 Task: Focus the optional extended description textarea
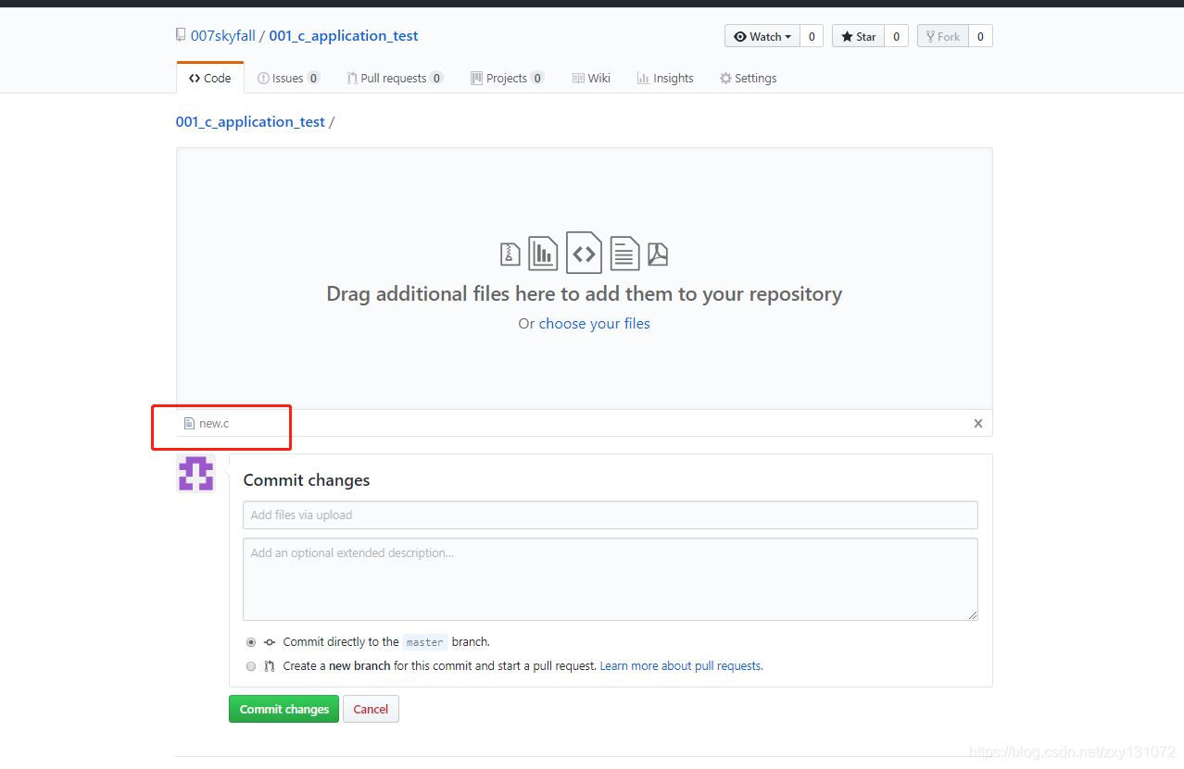click(x=611, y=579)
